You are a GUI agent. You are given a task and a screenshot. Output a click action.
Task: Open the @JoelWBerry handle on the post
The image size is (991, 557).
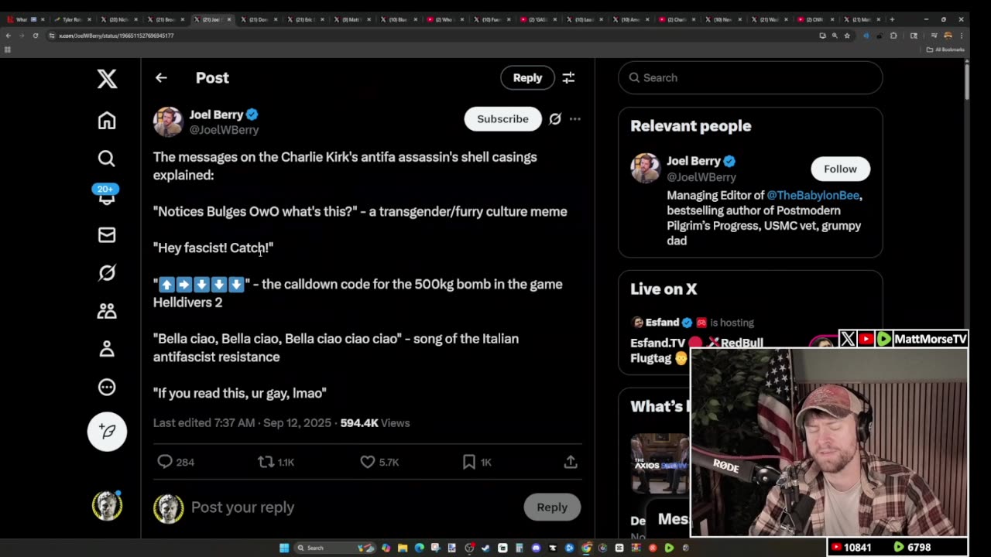[x=224, y=130]
